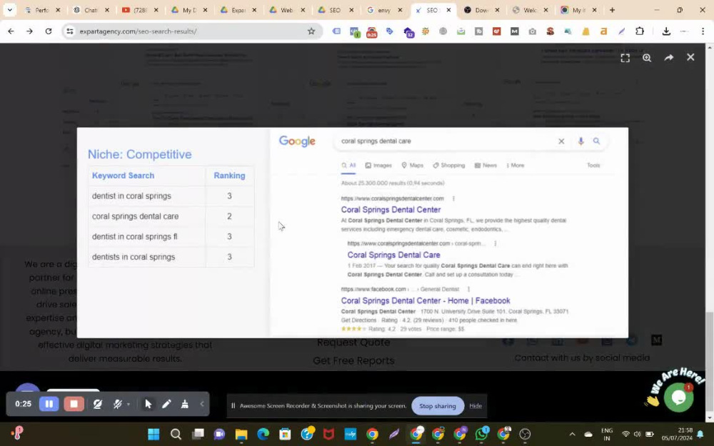The width and height of the screenshot is (714, 446).
Task: Click the camera screenshot extension icon
Action: tap(532, 31)
